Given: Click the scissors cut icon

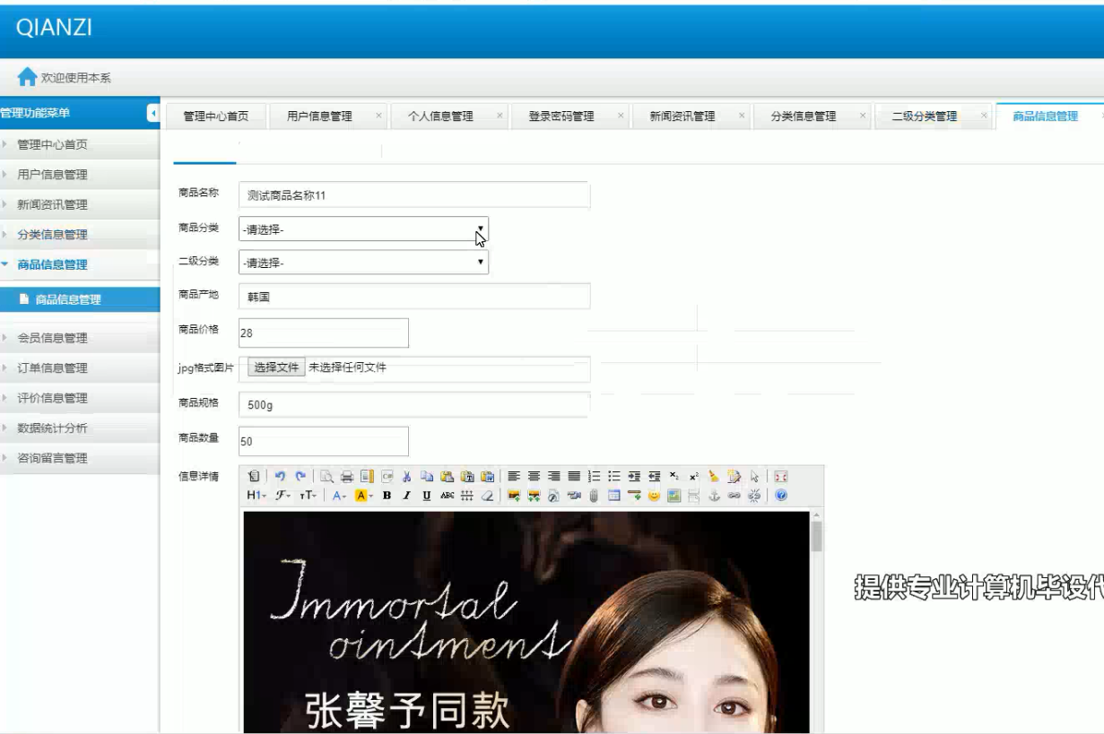Looking at the screenshot, I should [406, 476].
